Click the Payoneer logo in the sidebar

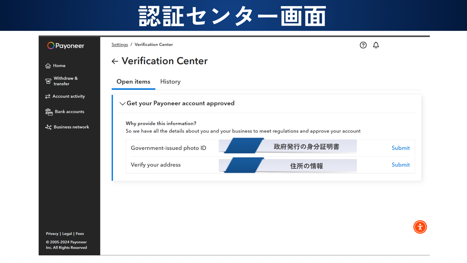tap(65, 46)
